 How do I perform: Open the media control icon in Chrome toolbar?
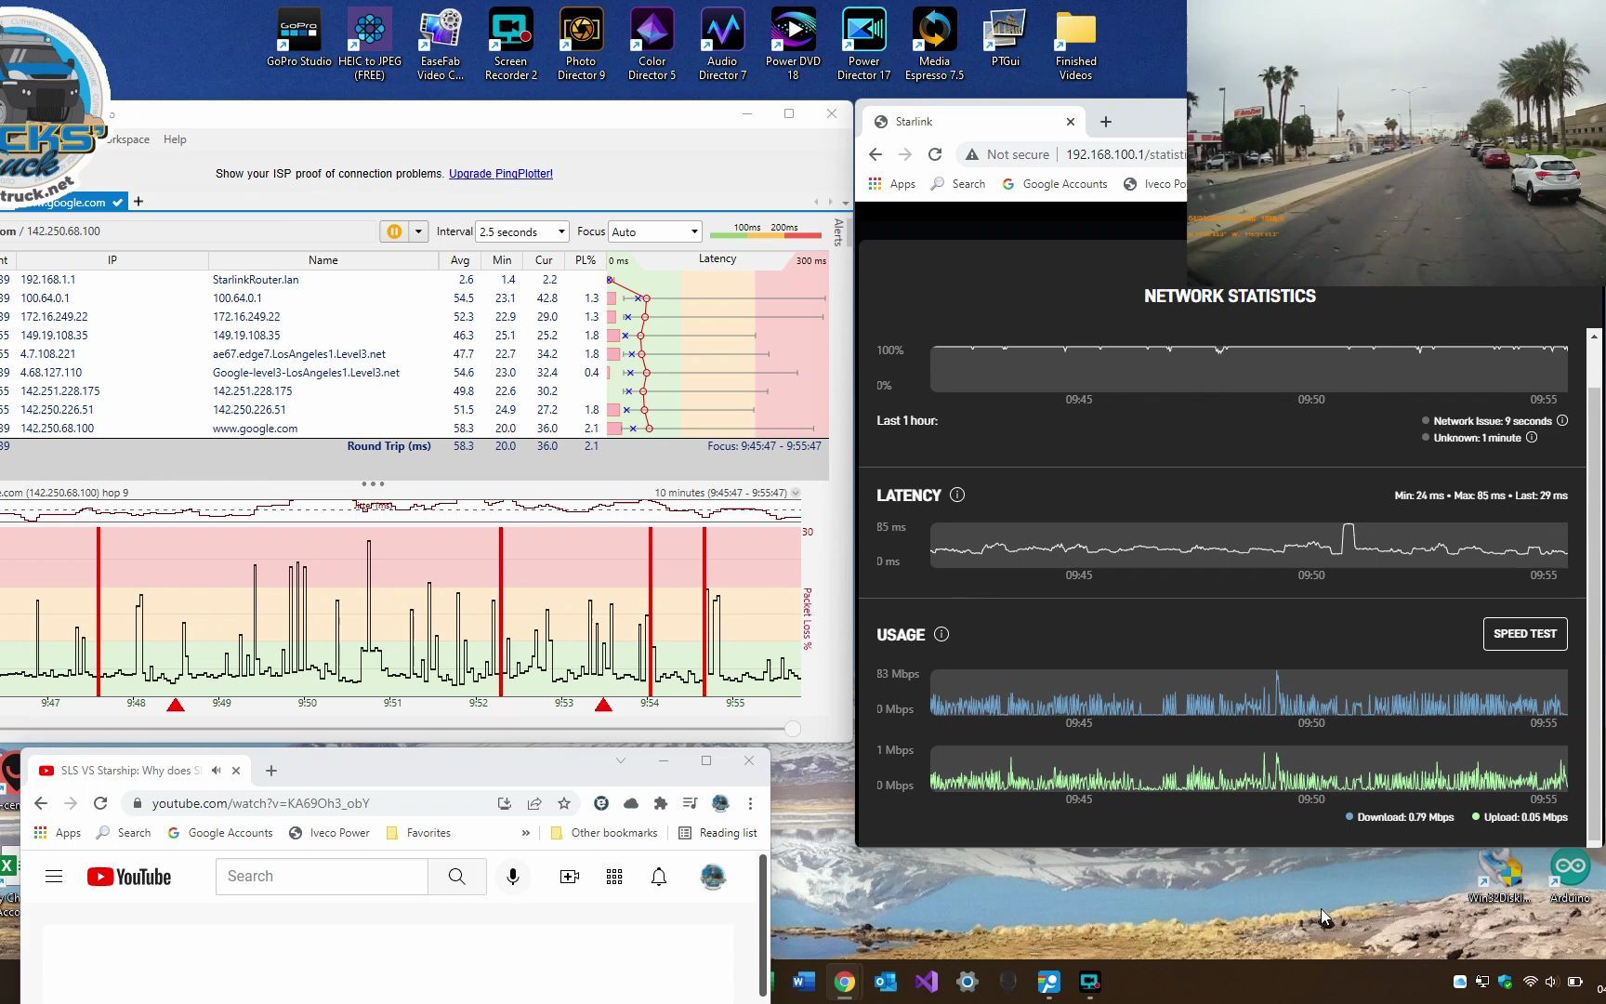(690, 803)
